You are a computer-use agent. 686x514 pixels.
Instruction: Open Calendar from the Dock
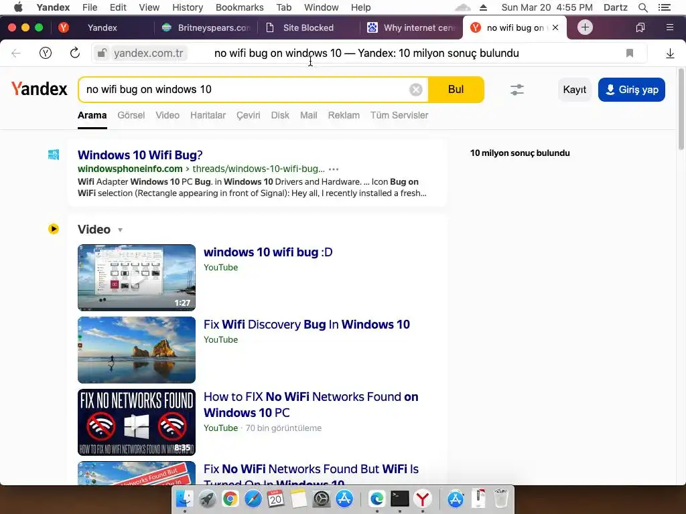pyautogui.click(x=276, y=499)
